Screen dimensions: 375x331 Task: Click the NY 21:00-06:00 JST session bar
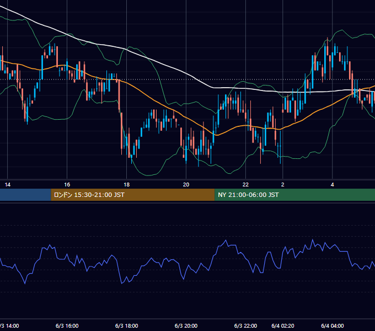coord(295,195)
